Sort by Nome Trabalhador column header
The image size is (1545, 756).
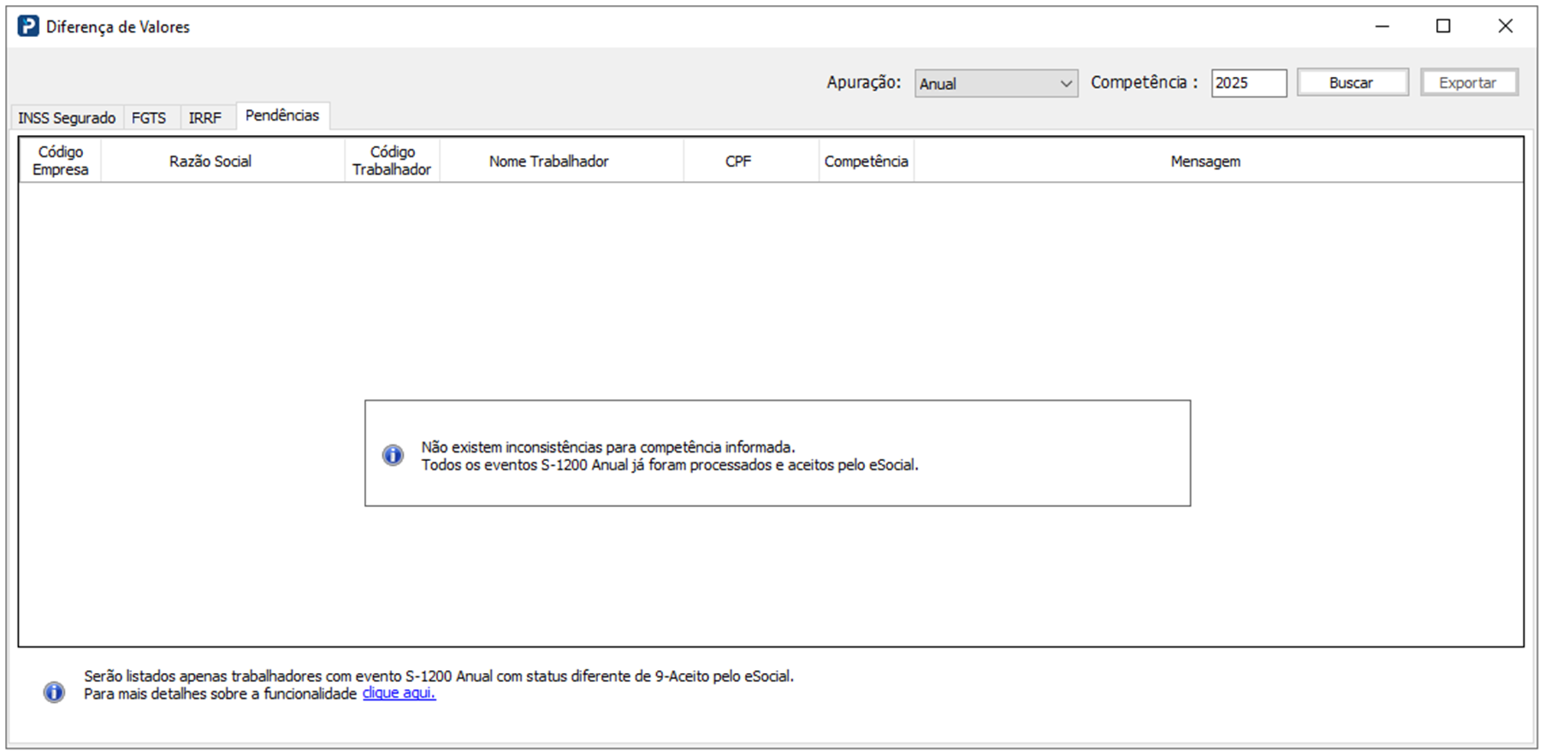[549, 161]
